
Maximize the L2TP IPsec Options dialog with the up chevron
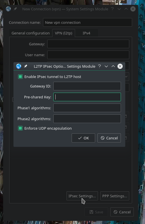tap(113, 66)
